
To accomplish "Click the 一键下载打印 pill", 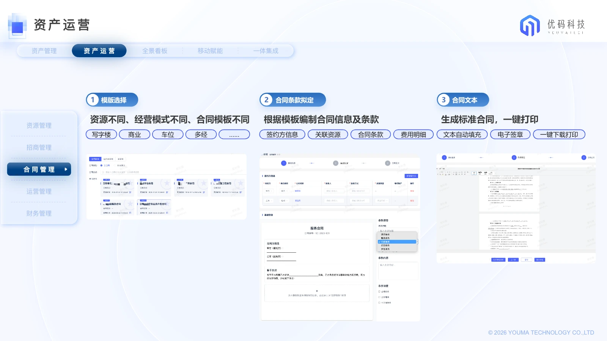I will coord(559,135).
